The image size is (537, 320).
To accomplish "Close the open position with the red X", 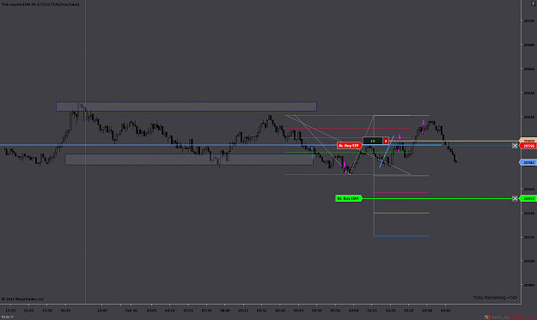I will (x=386, y=141).
